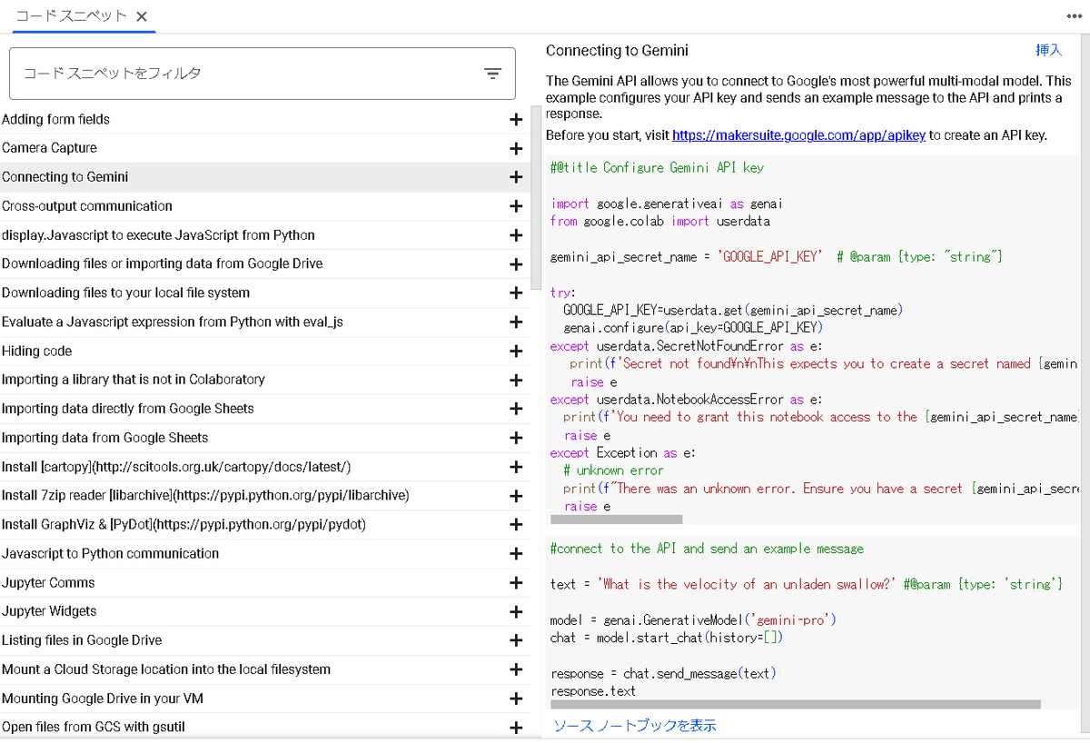The width and height of the screenshot is (1090, 743).
Task: Open the three-dot more options menu
Action: [1075, 17]
